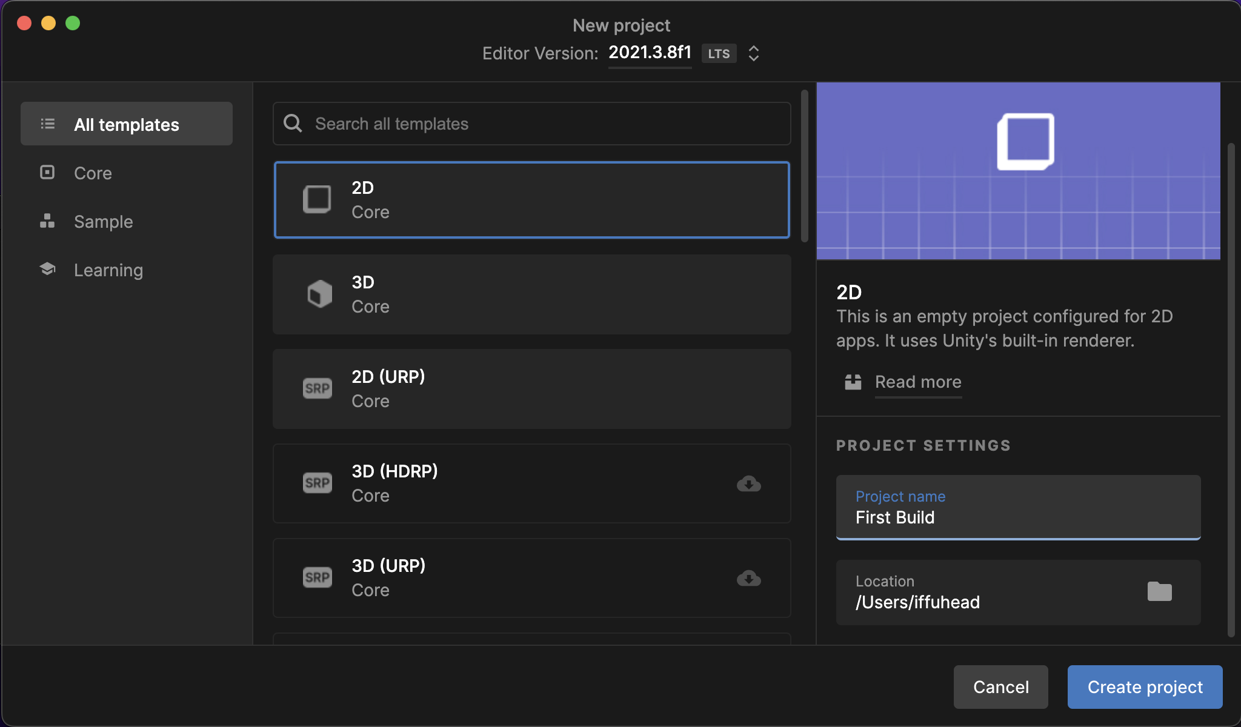Viewport: 1241px width, 727px height.
Task: Cancel the new project dialog
Action: [1000, 687]
